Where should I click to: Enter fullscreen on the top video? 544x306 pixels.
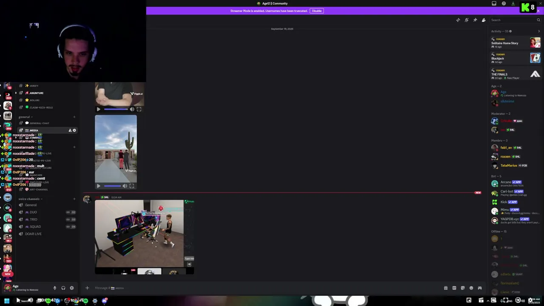(139, 109)
